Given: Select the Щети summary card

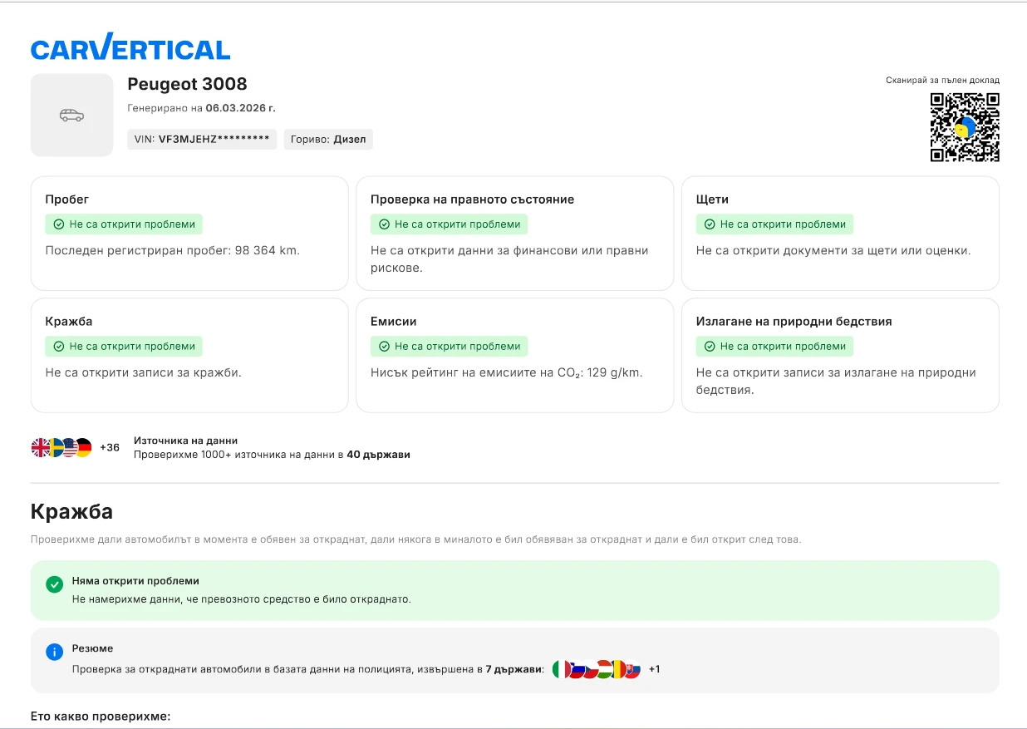Looking at the screenshot, I should 840,233.
